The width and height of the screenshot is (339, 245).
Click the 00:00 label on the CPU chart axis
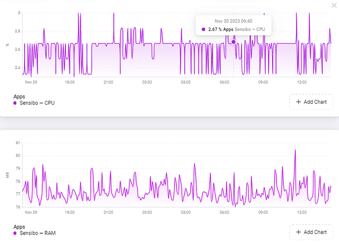coord(147,82)
